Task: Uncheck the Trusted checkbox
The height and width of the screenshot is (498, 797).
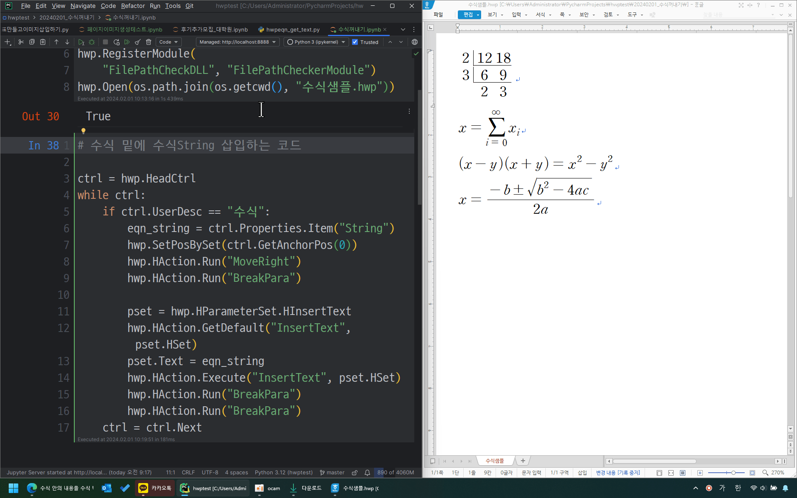Action: pos(355,42)
